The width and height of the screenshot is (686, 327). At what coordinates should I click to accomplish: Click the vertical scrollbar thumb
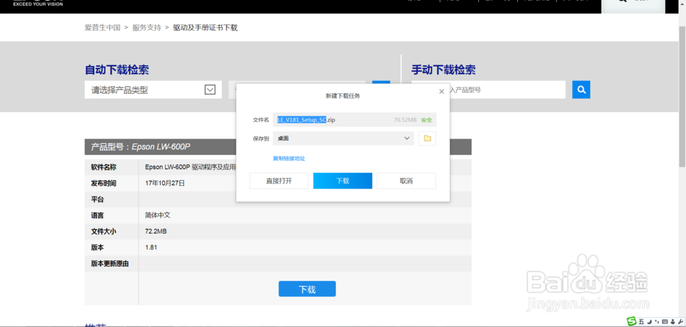682,95
